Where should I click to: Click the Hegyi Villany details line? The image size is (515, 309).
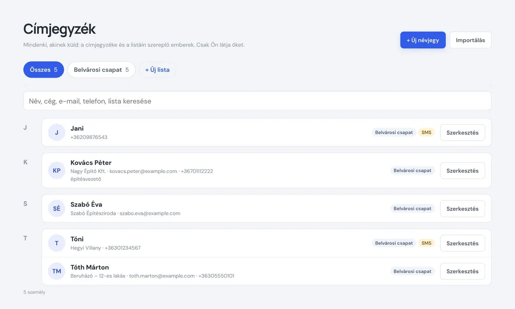click(x=106, y=248)
